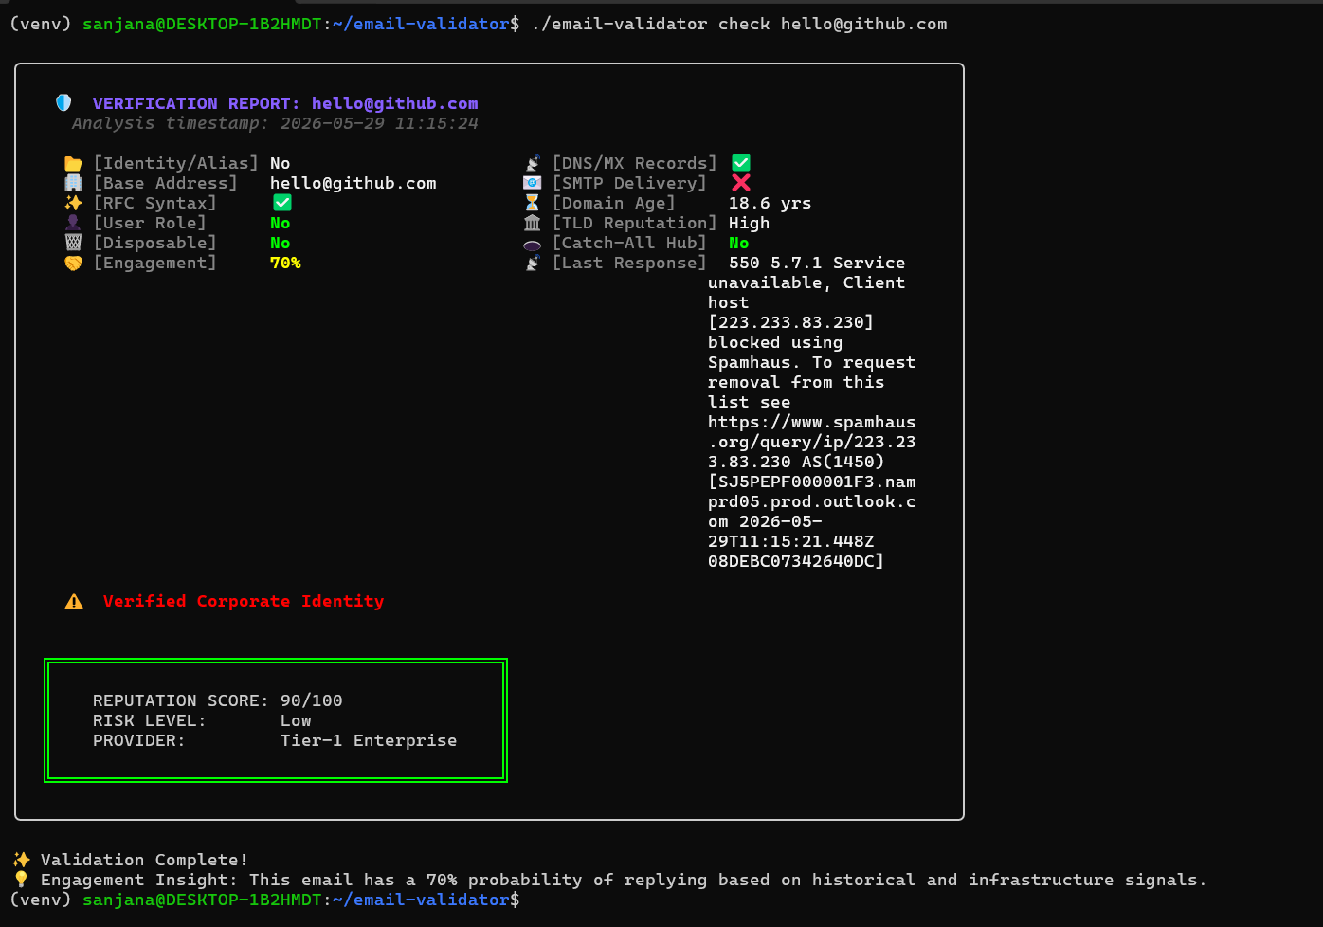Select the bracketed IP [223.233.83.230] in Last Response
Screen dimensions: 1323x927
[x=791, y=322]
